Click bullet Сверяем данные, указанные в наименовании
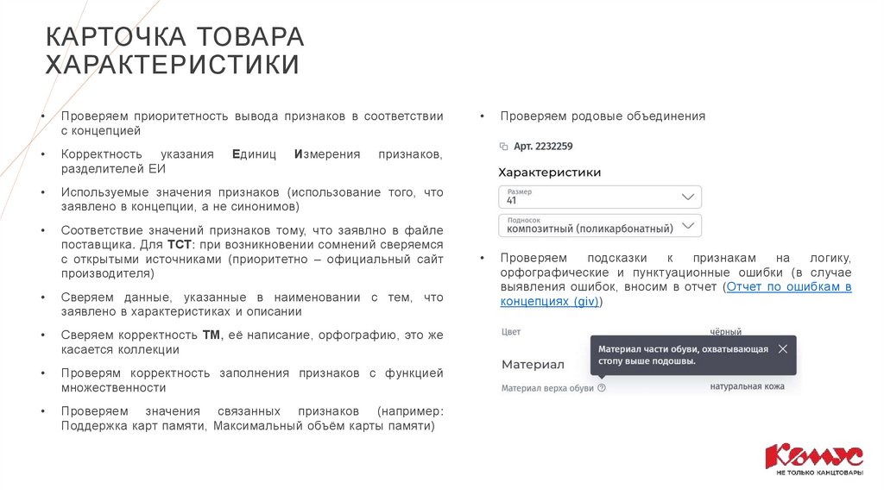 [252, 304]
